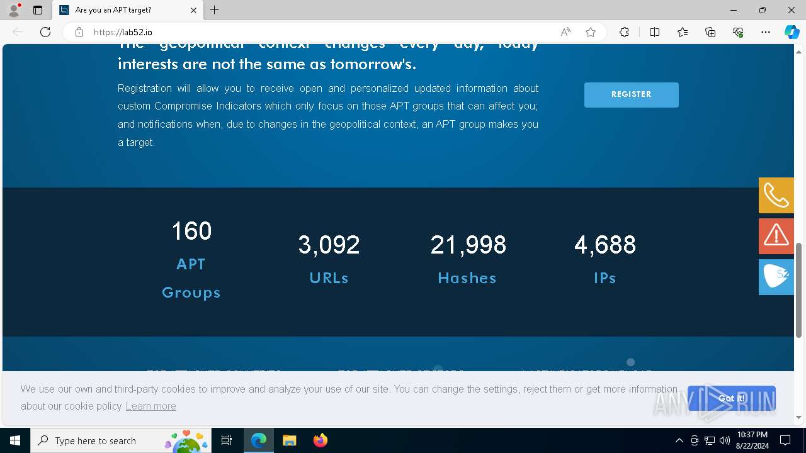Click the '21,998' hashes count
This screenshot has width=806, height=453.
coord(468,245)
